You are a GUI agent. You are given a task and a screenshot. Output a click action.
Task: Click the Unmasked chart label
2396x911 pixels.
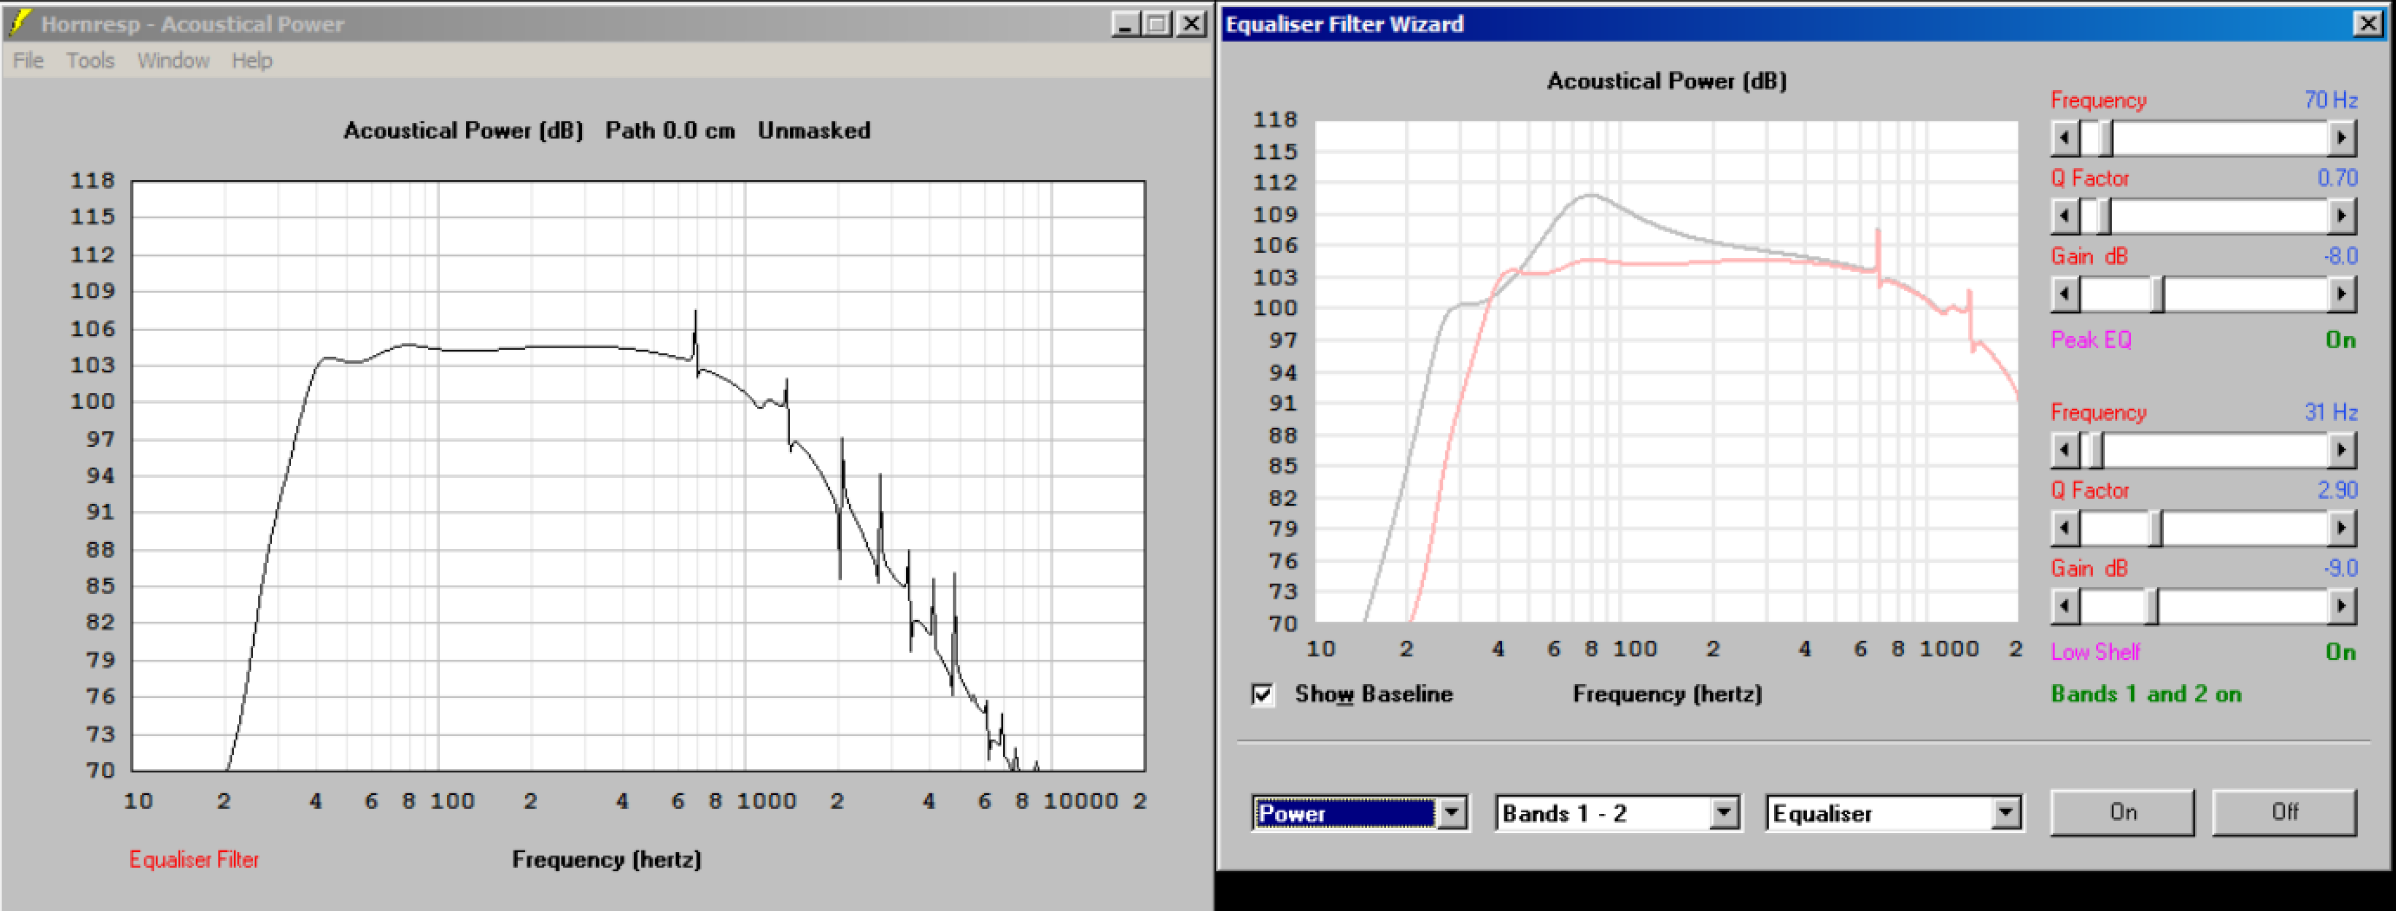(814, 131)
